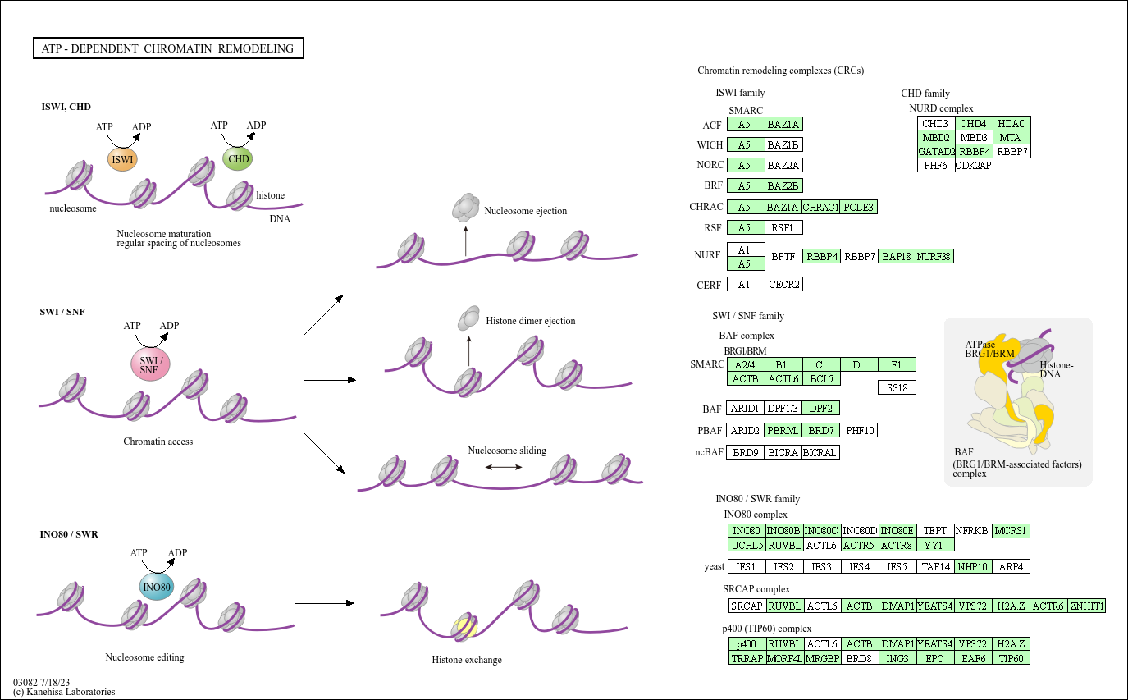Screen dimensions: 1128x700
Task: Select the DPF1/3 gene box
Action: [x=783, y=408]
